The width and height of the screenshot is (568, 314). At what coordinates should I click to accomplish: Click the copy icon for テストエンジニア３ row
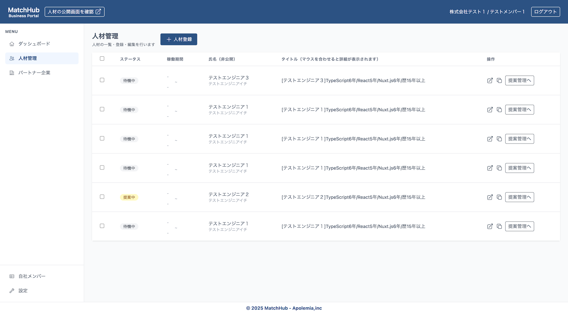[499, 81]
